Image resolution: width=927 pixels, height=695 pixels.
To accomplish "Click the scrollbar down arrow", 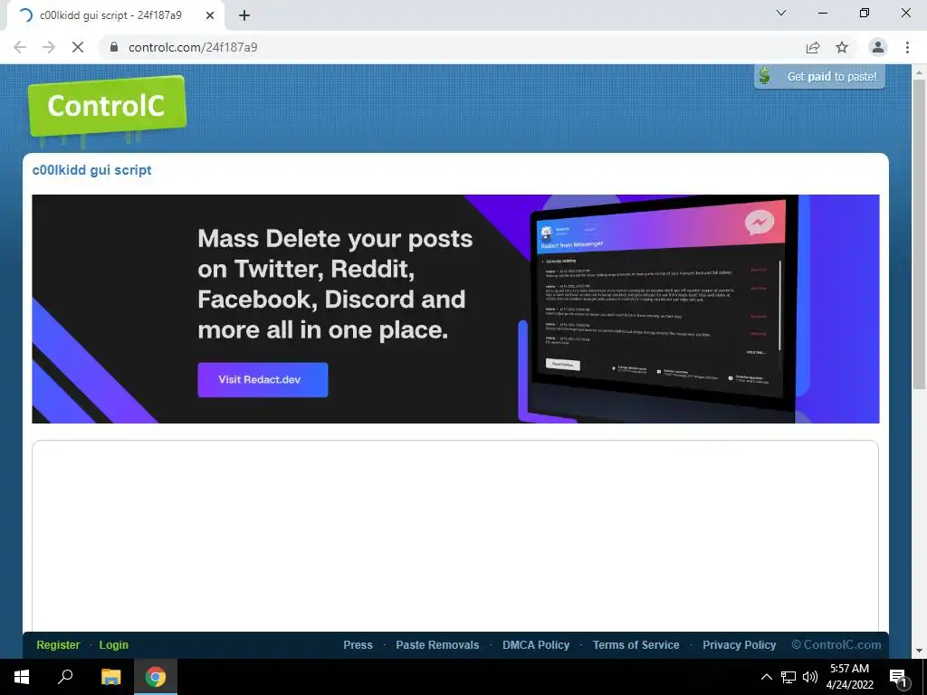I will tap(919, 651).
